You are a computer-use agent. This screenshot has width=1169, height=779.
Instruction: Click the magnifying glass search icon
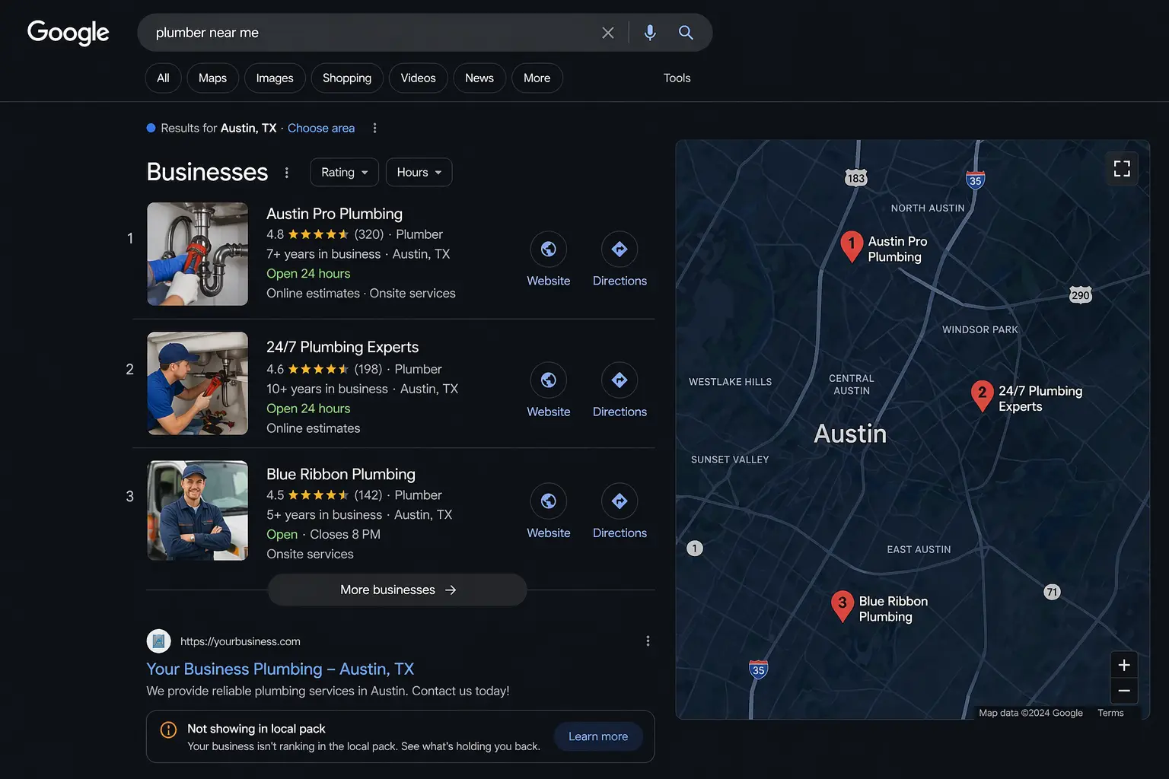point(686,33)
